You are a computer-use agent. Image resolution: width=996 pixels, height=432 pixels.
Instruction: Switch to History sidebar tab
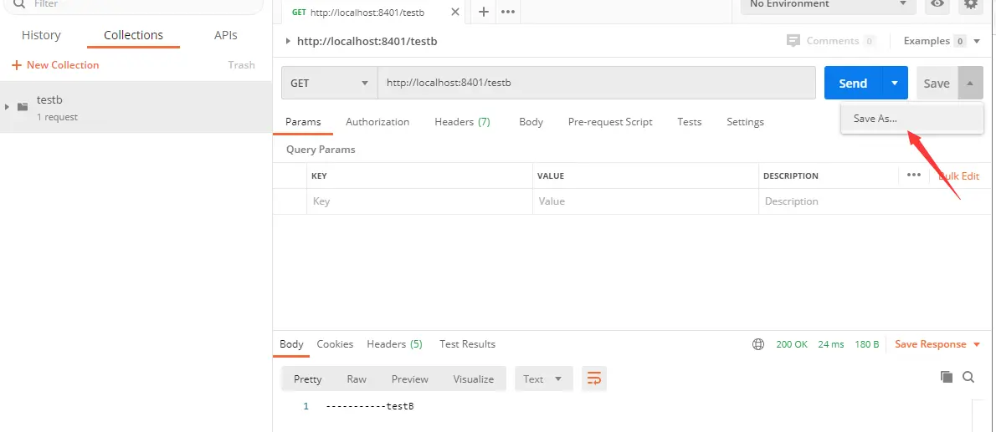[41, 35]
